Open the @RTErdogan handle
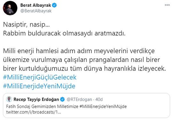Screen dimensions: 173x120 click(x=79, y=99)
